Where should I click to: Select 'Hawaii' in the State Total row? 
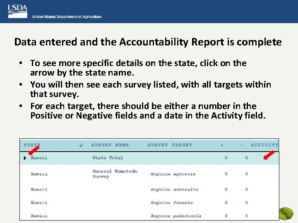coord(39,158)
